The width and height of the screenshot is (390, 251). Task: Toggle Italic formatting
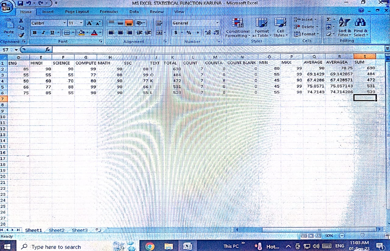point(43,33)
